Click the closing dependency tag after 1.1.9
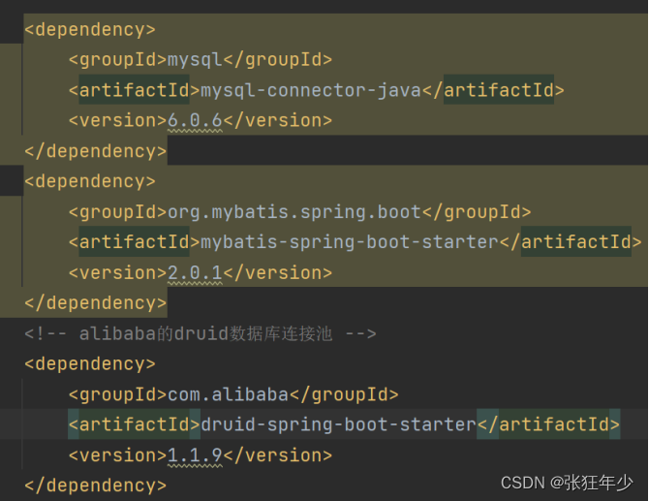The height and width of the screenshot is (501, 649). tap(96, 486)
